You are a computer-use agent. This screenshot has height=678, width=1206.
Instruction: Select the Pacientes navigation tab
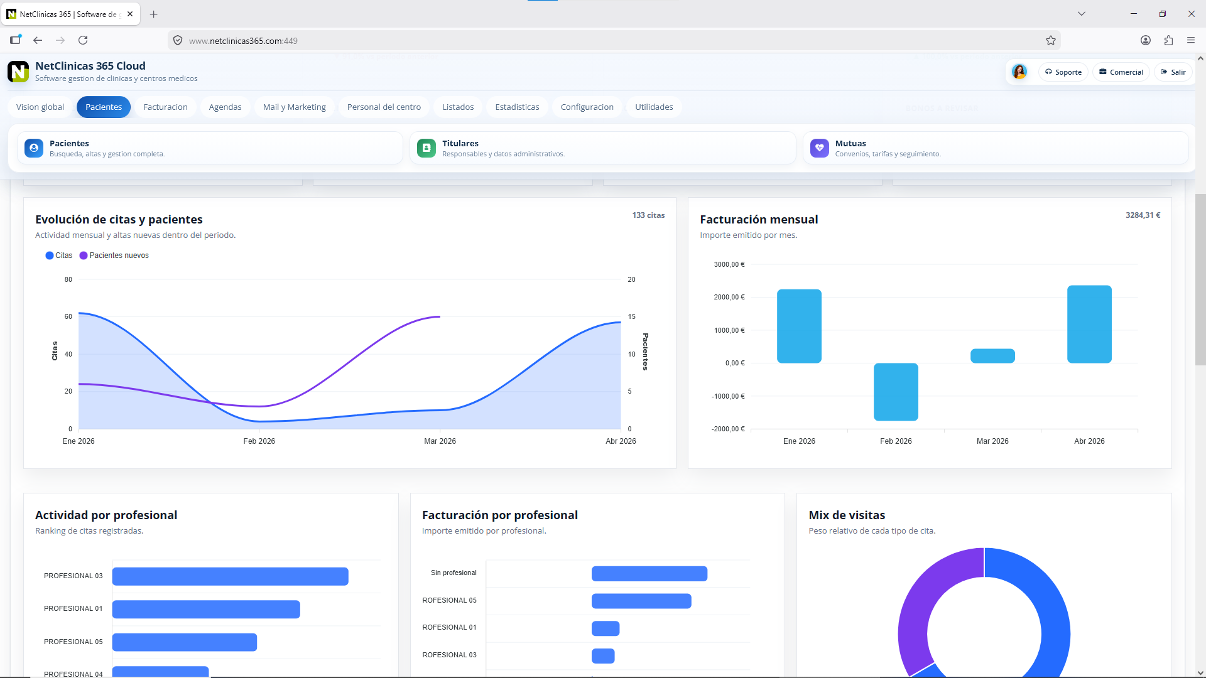point(104,107)
